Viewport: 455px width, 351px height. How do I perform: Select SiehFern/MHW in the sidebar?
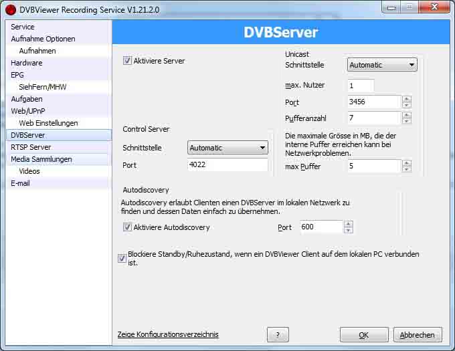[x=58, y=87]
